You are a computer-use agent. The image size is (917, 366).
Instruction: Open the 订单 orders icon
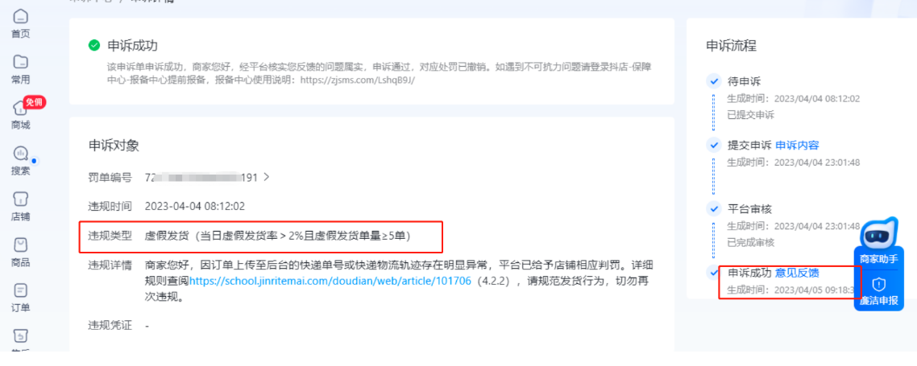pyautogui.click(x=20, y=290)
